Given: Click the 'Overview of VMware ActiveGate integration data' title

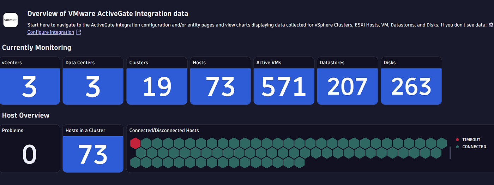Looking at the screenshot, I should pyautogui.click(x=108, y=14).
